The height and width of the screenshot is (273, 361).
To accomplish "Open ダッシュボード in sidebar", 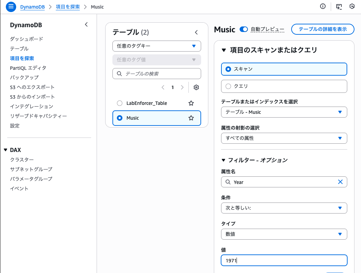I will click(26, 39).
